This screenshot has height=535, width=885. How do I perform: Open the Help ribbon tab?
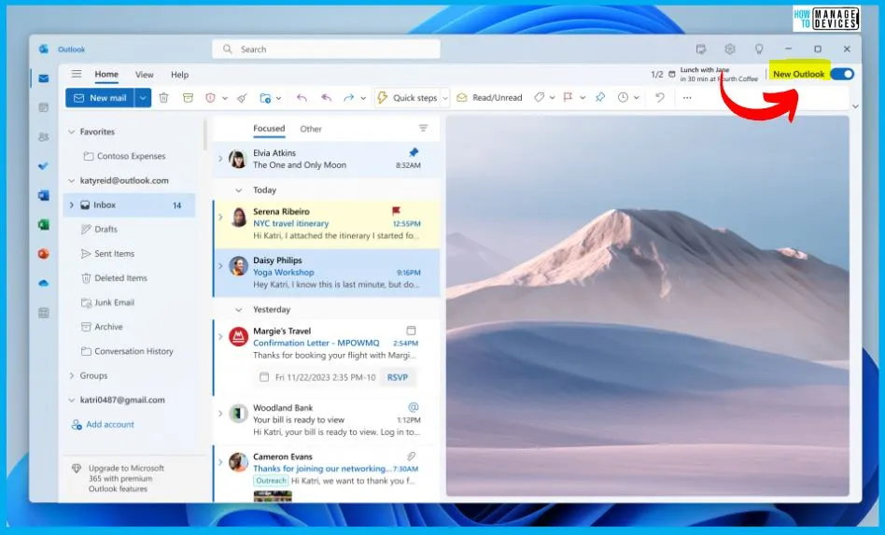pos(179,75)
